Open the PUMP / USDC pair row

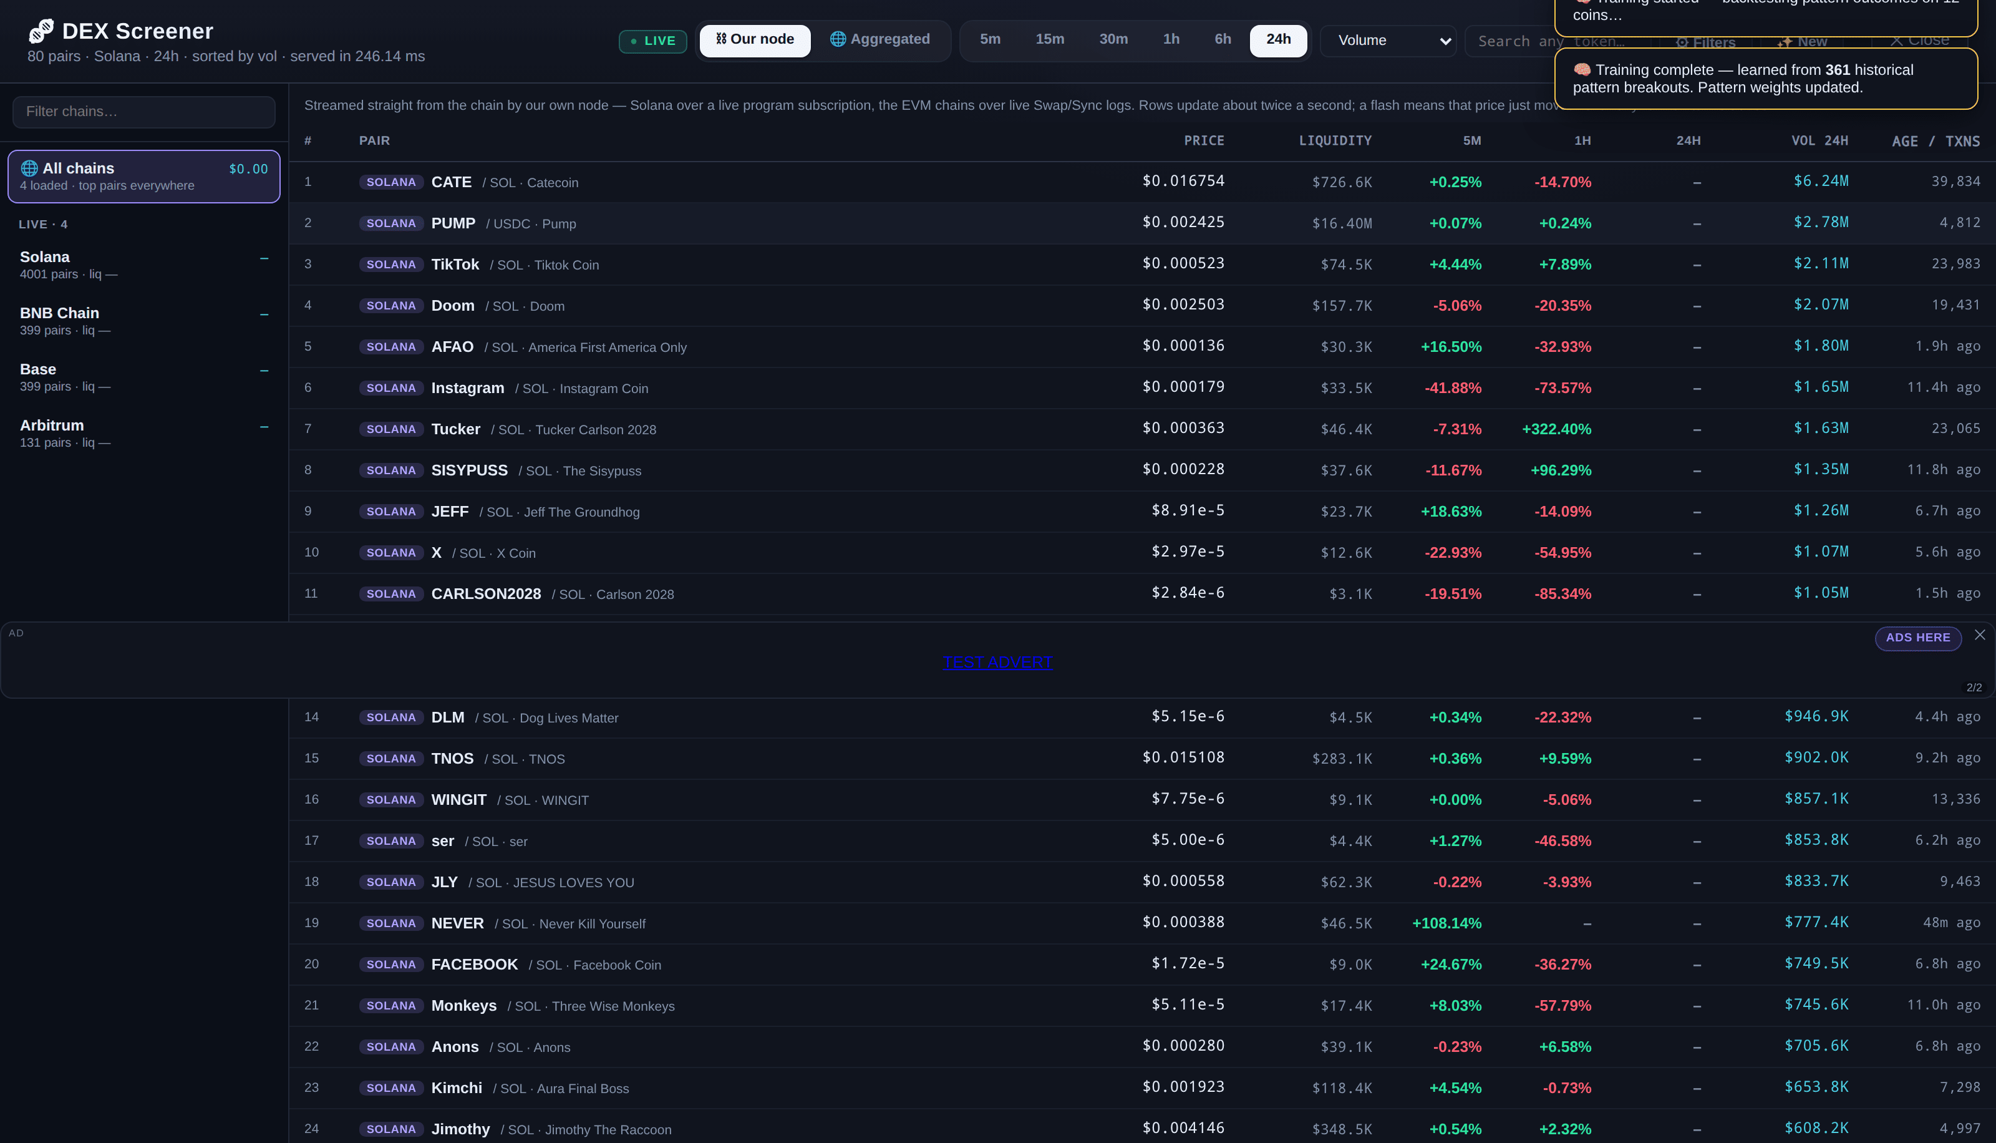[1141, 223]
